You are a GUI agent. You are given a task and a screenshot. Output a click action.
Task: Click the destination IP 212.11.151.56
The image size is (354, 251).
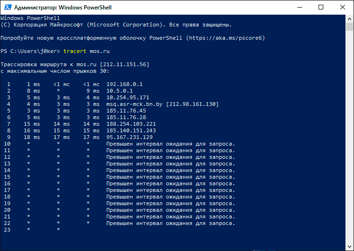click(124, 64)
